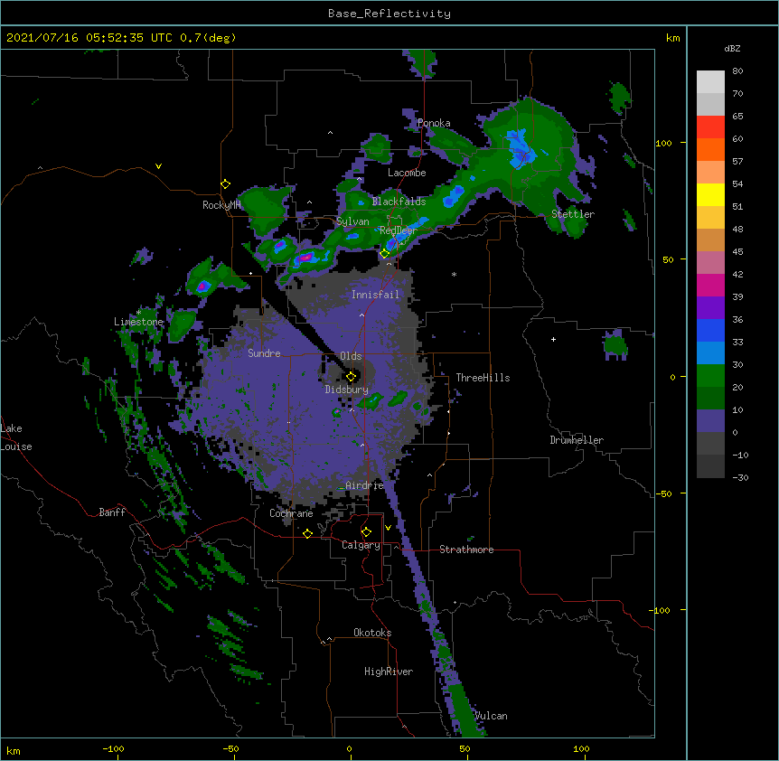
Task: Click the Ponoka city label
Action: [x=434, y=123]
